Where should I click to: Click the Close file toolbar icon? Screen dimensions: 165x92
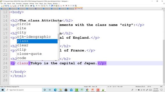click(11, 6)
